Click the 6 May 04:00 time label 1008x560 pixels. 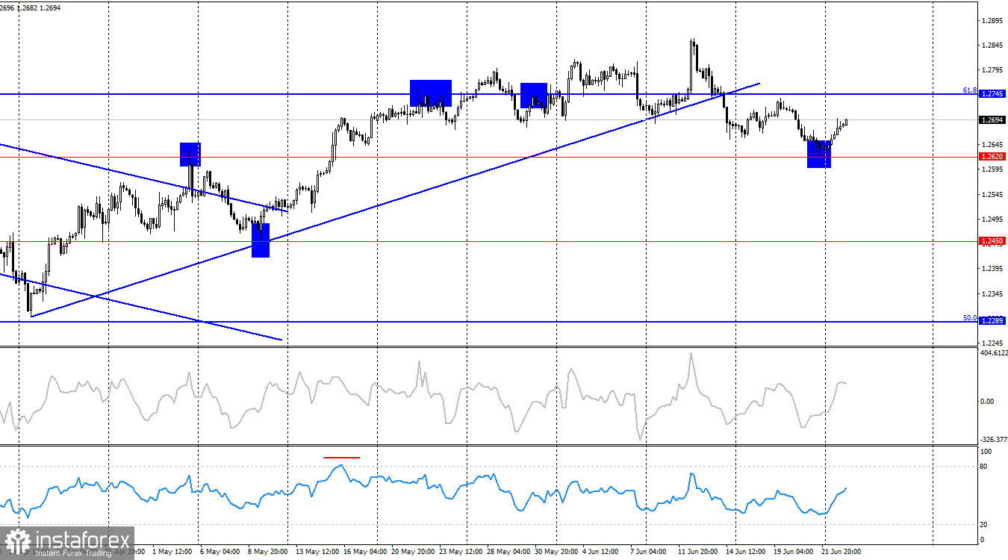220,552
